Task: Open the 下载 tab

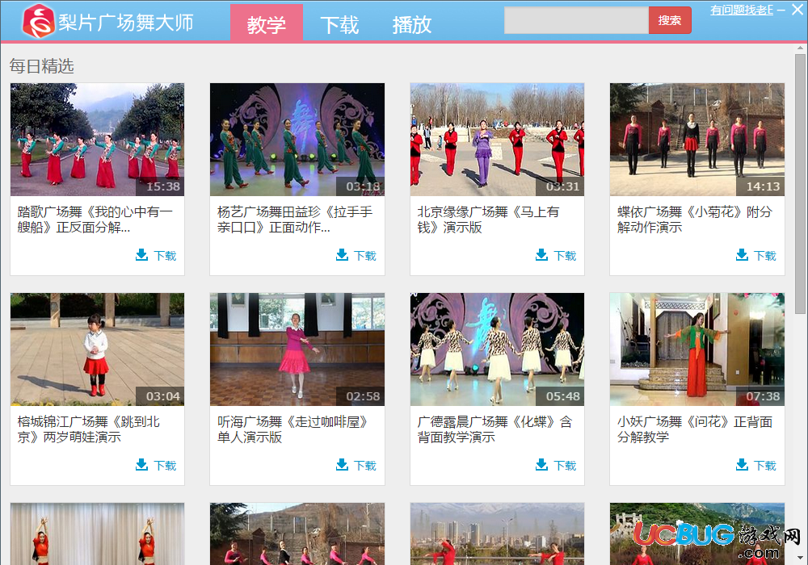Action: [339, 24]
